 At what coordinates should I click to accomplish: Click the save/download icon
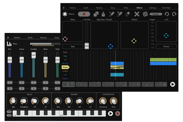(103, 14)
